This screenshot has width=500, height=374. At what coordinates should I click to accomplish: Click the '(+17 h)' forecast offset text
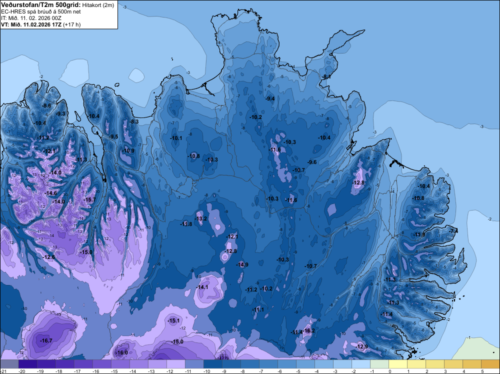pos(71,24)
